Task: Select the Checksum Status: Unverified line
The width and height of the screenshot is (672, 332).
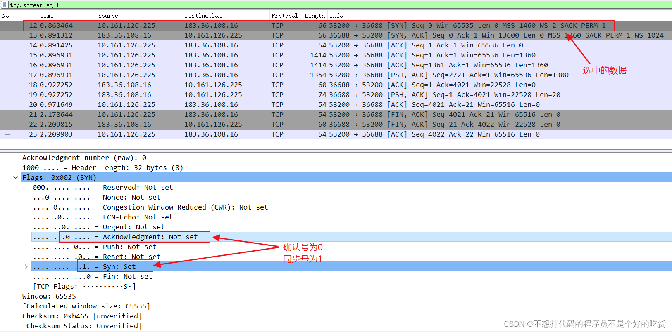Action: (x=82, y=326)
